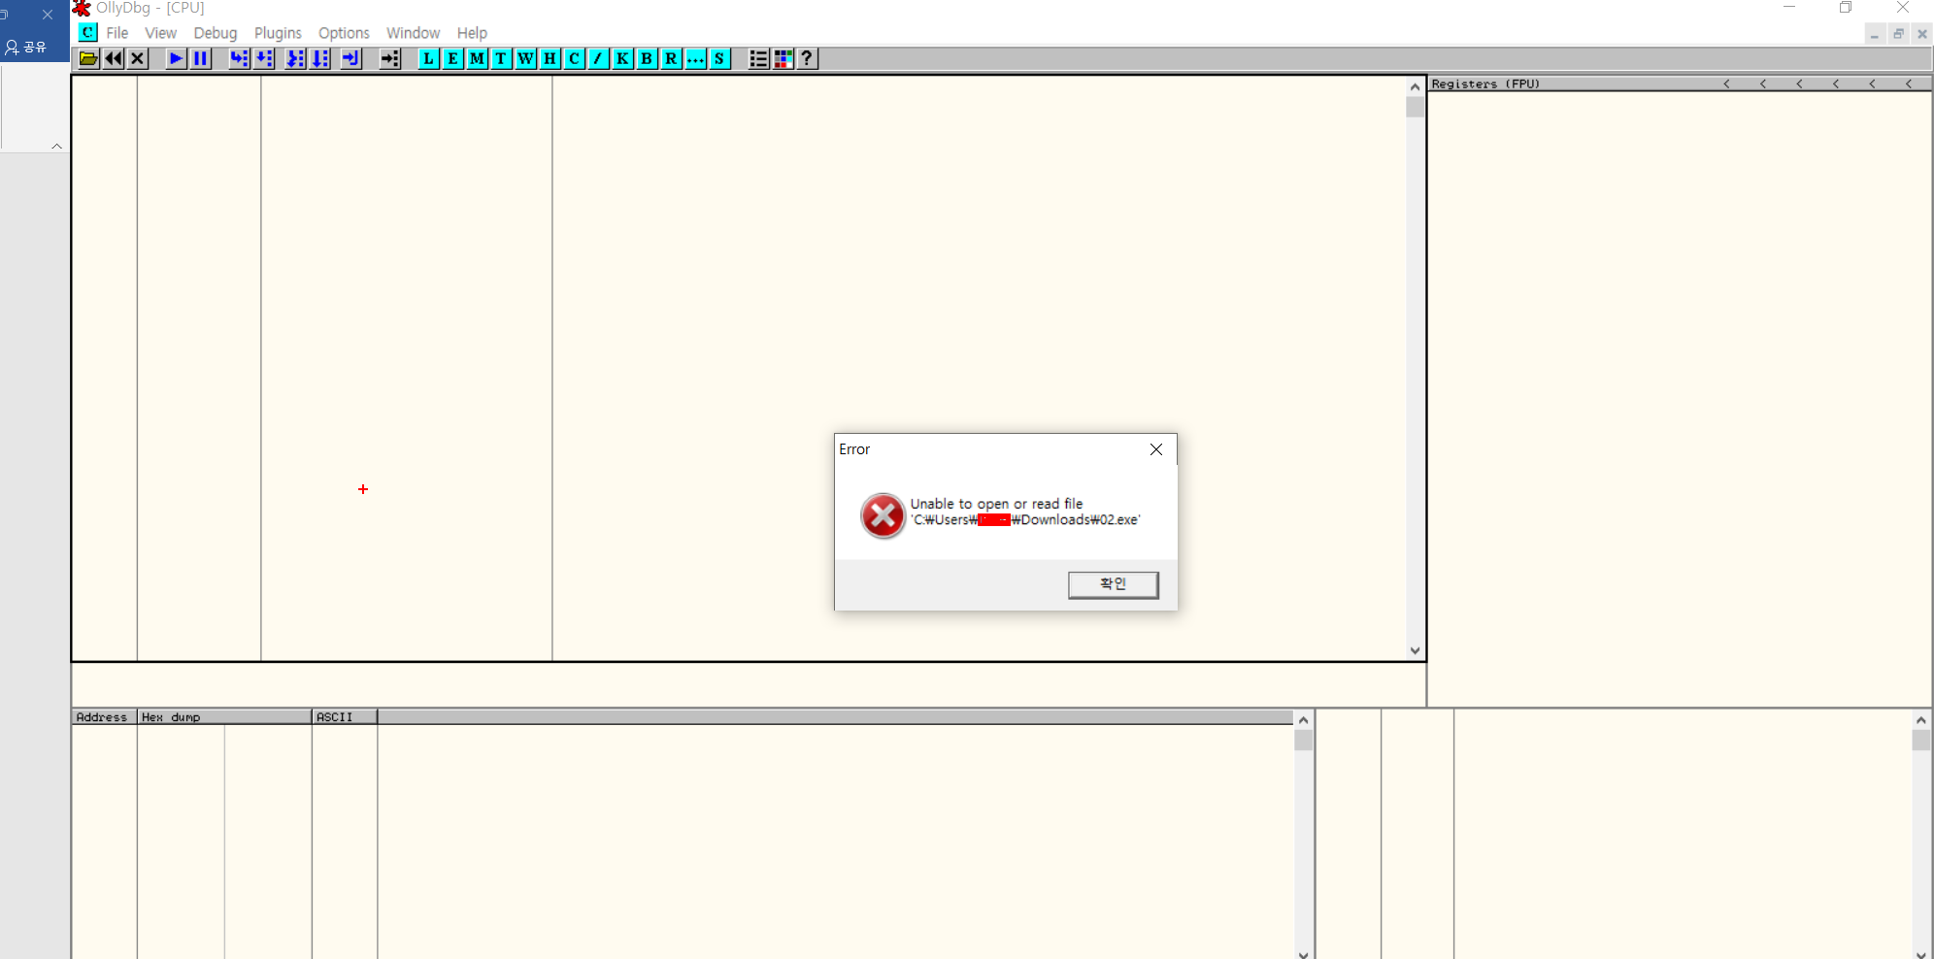The image size is (1934, 959).
Task: Show References with R icon
Action: coord(671,59)
